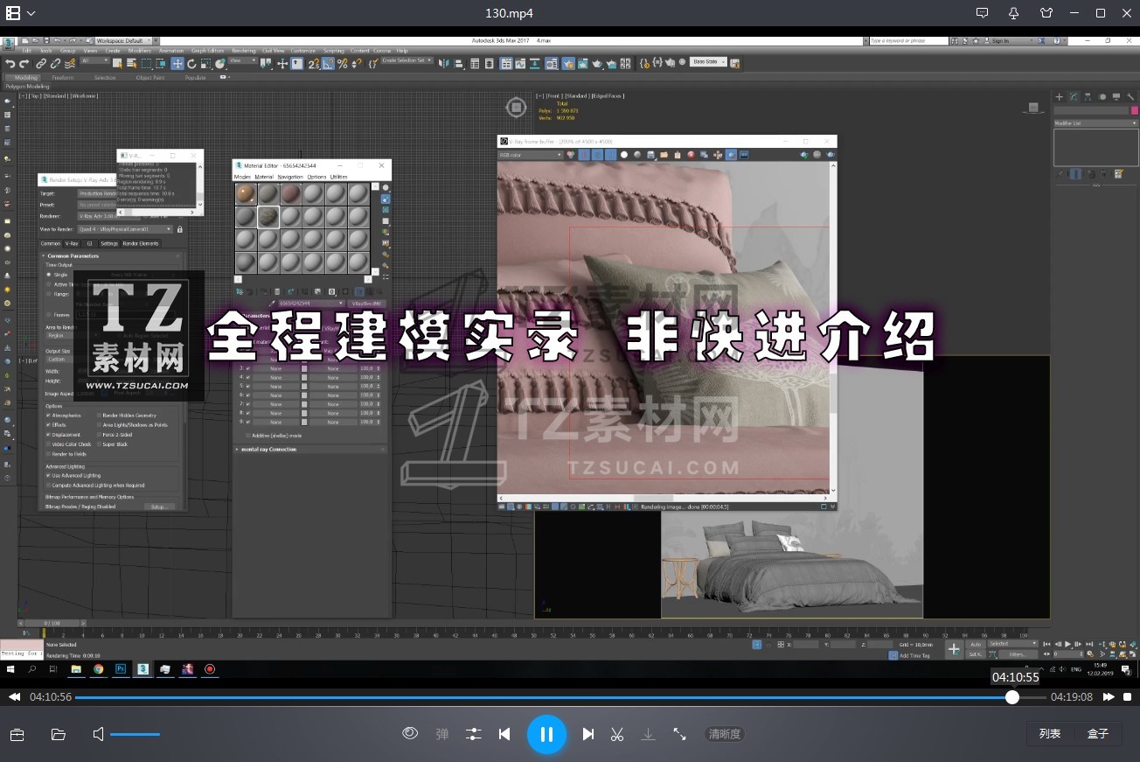Open the Settings tab in Render Setup
The width and height of the screenshot is (1140, 762).
(x=108, y=243)
